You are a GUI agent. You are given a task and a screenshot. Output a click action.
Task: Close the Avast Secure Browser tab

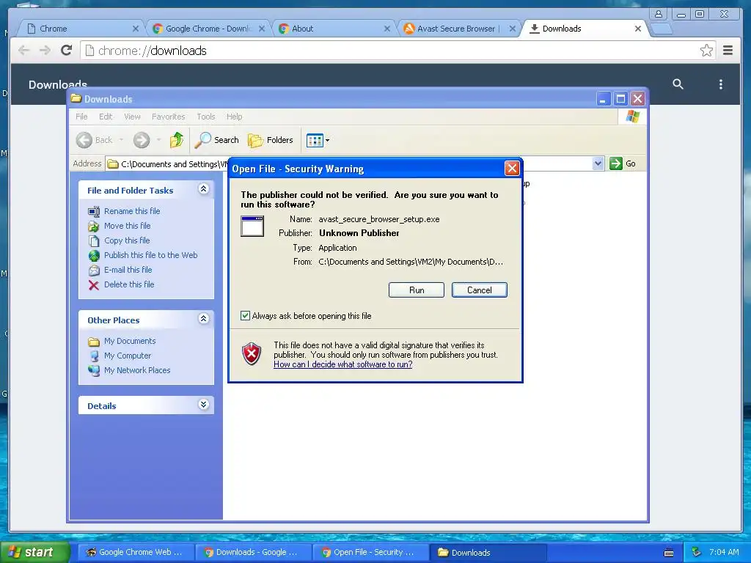pyautogui.click(x=512, y=29)
